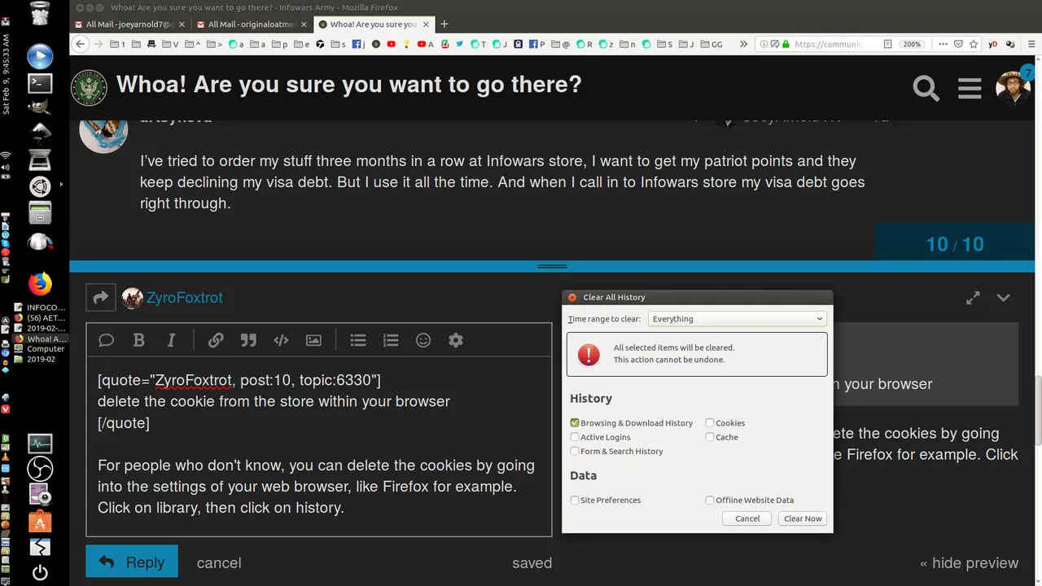Click the reply-type share arrow icon
1042x586 pixels.
pos(100,298)
